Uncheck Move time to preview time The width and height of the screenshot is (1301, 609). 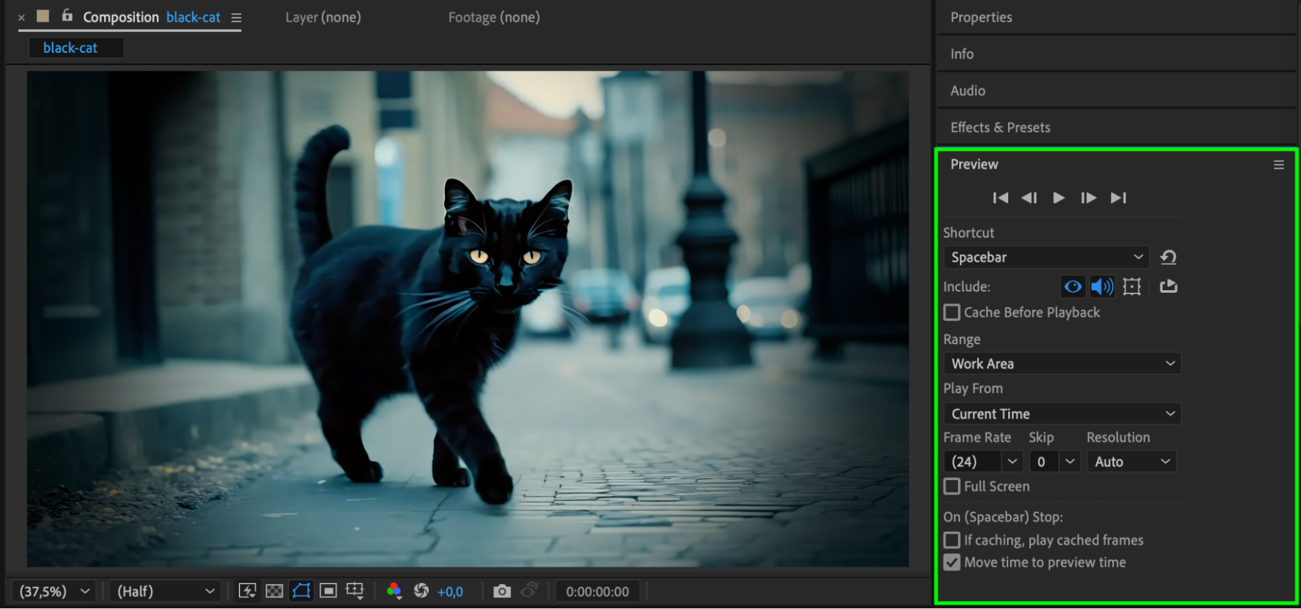click(952, 562)
